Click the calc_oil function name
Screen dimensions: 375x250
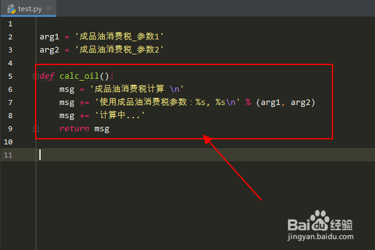tap(79, 76)
